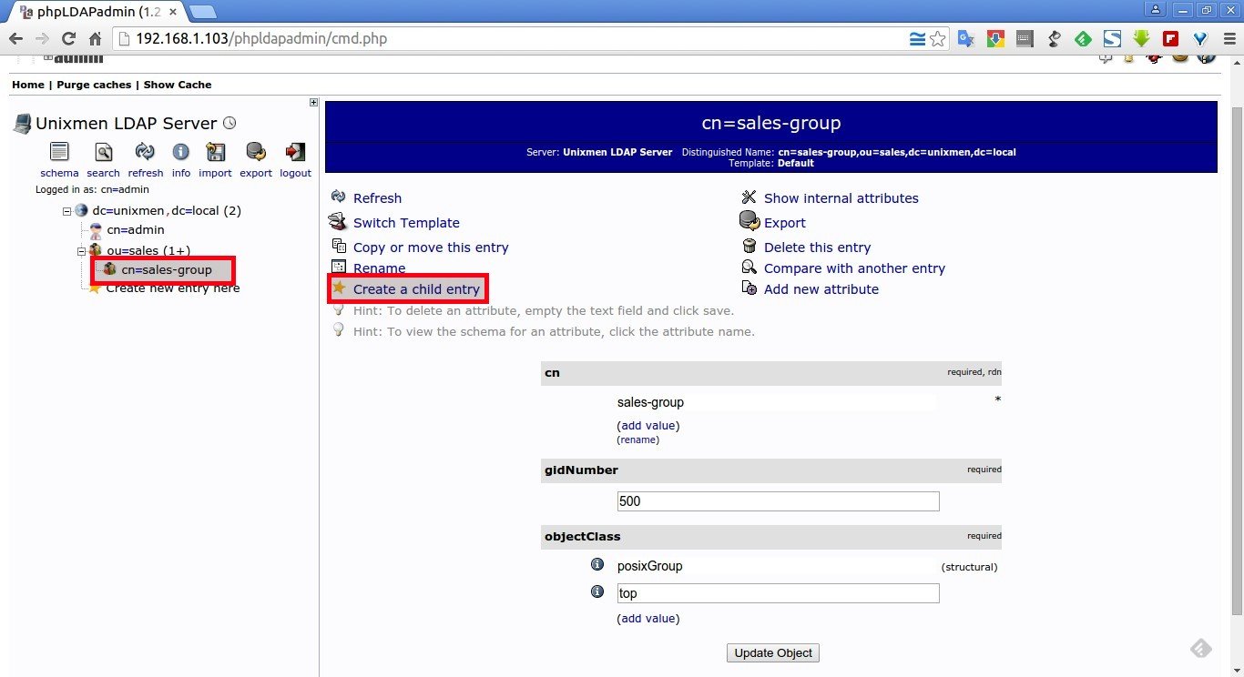
Task: Click the Switch Template link
Action: (x=406, y=223)
